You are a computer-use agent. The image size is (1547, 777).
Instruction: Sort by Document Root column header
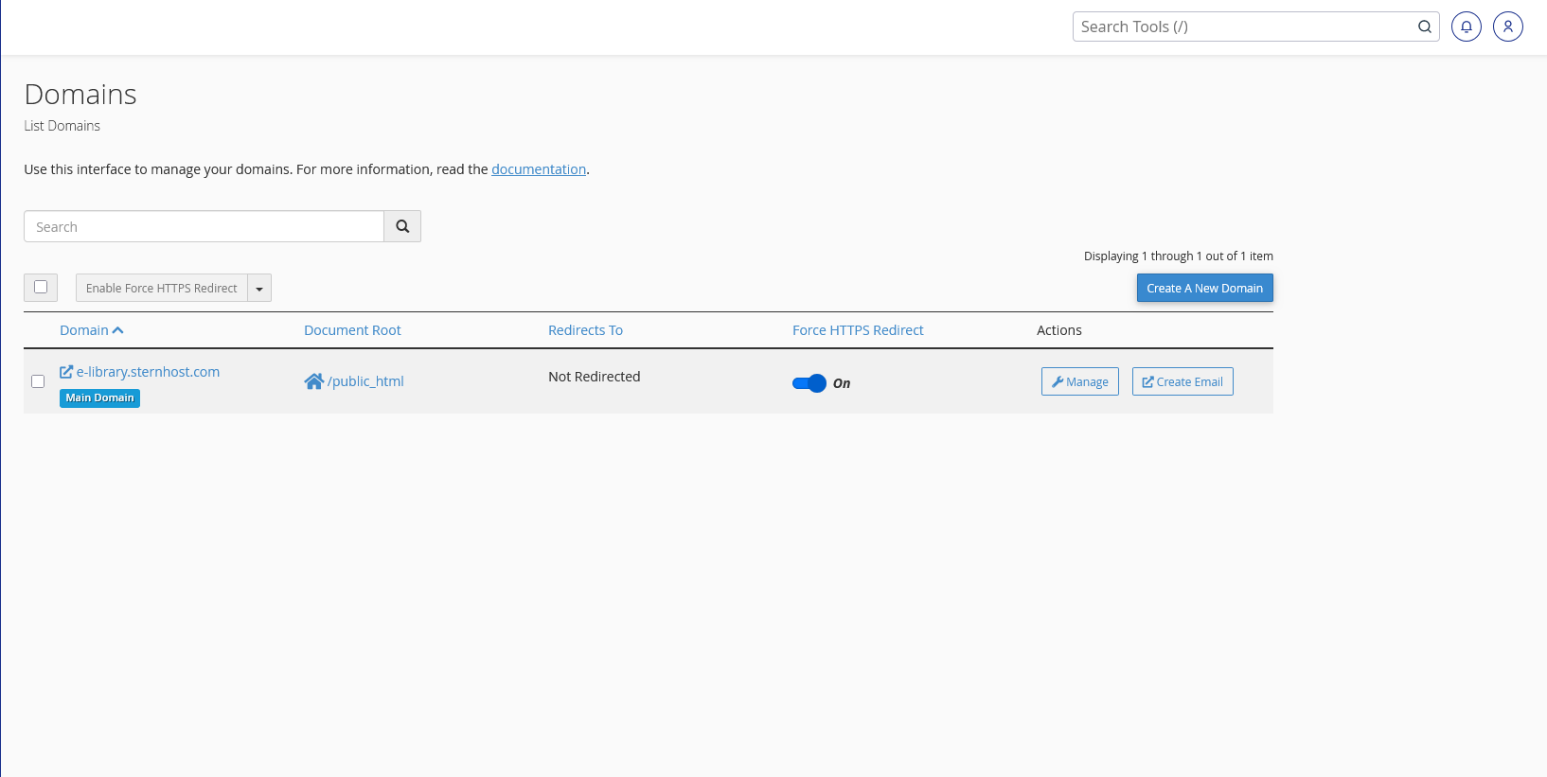point(352,330)
